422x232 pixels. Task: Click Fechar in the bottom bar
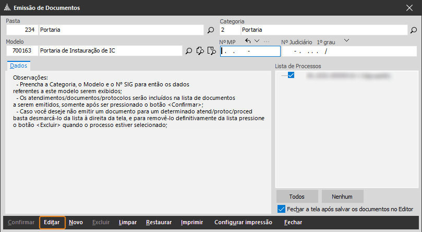click(x=293, y=222)
